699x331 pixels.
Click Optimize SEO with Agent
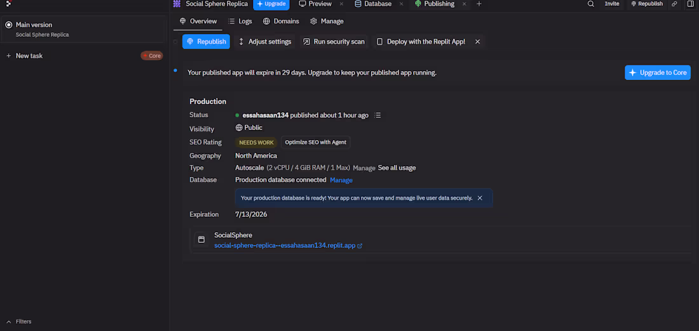[x=316, y=143]
